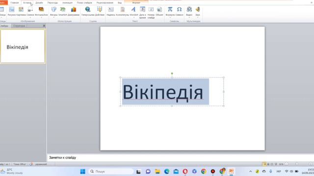Viewport: 314px width, 176px height.
Task: Open the Переходы ribbon tab
Action: coord(52,3)
